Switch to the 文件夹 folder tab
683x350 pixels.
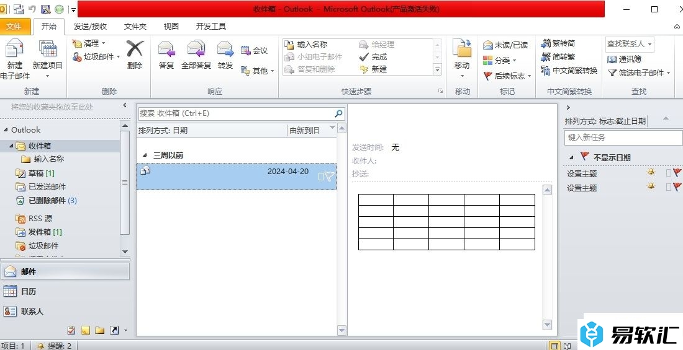click(x=135, y=27)
